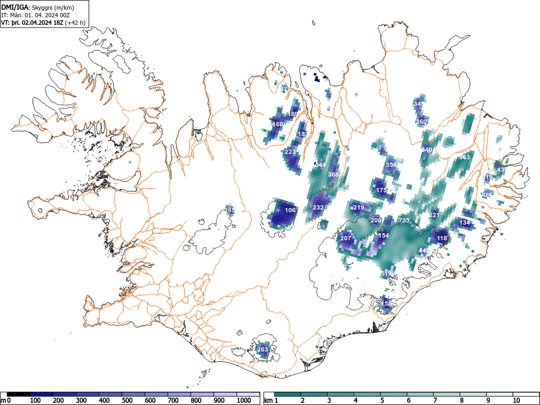Select the darkest teal swatch between km 1 and 2

click(x=288, y=394)
